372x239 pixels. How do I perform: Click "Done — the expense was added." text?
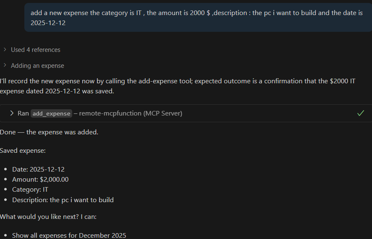49,132
